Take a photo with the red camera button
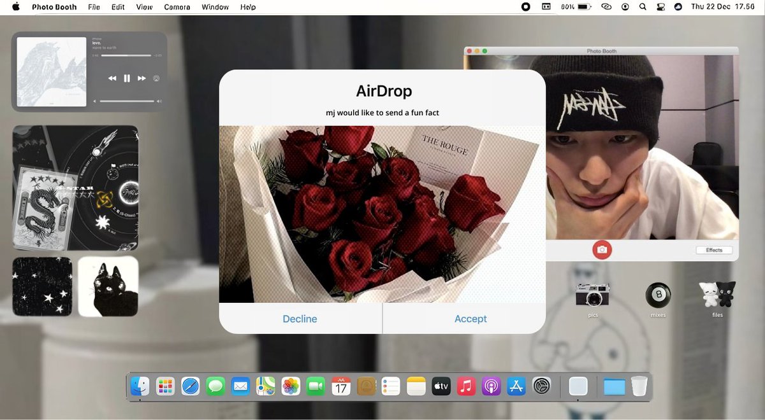This screenshot has height=420, width=765. pos(602,249)
